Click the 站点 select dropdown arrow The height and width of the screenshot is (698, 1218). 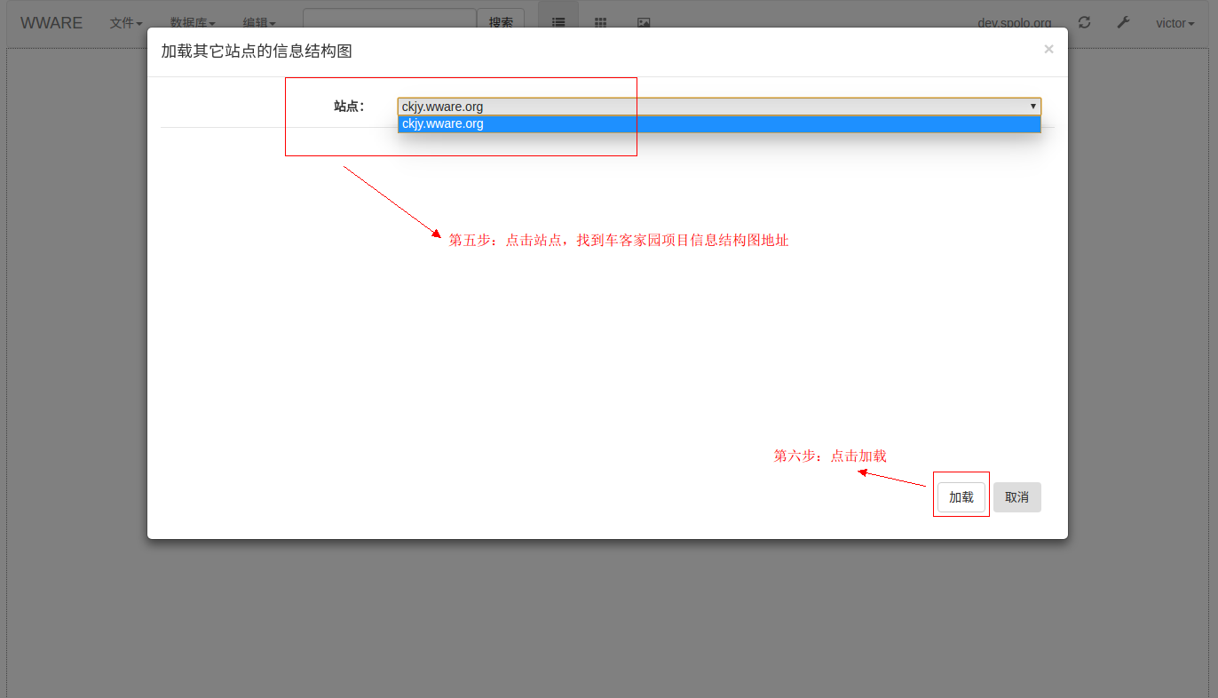click(x=1032, y=107)
